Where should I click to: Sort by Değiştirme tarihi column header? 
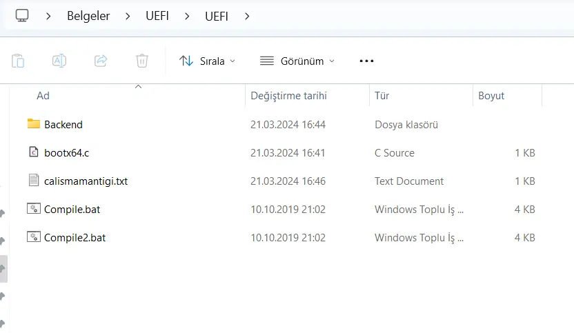coord(288,96)
